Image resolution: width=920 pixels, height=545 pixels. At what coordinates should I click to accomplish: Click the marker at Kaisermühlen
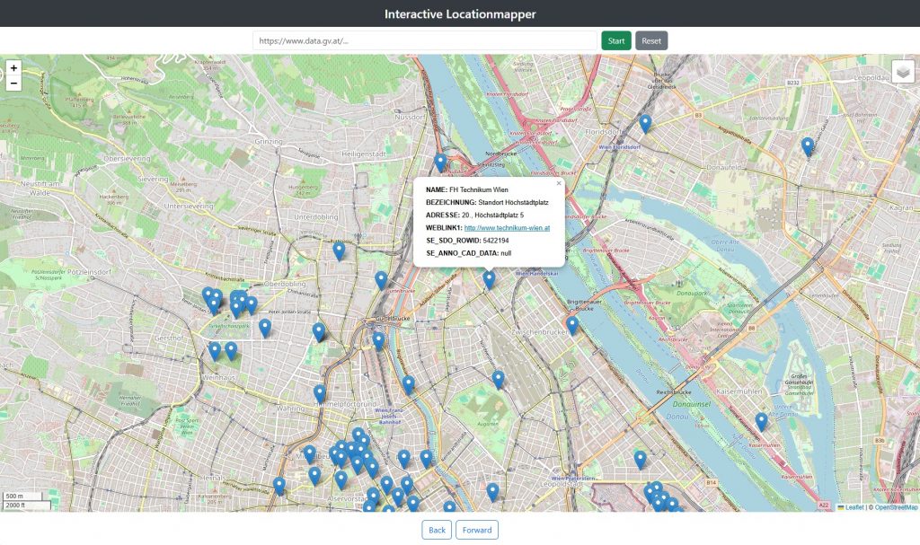click(x=761, y=418)
